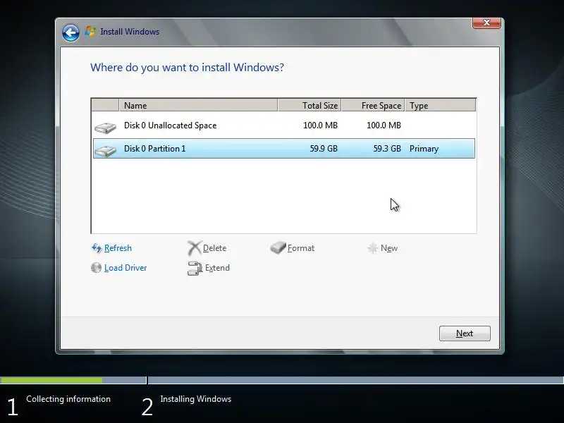The height and width of the screenshot is (423, 564).
Task: Select the Disk 0 Unallocated Space row
Action: [x=284, y=125]
